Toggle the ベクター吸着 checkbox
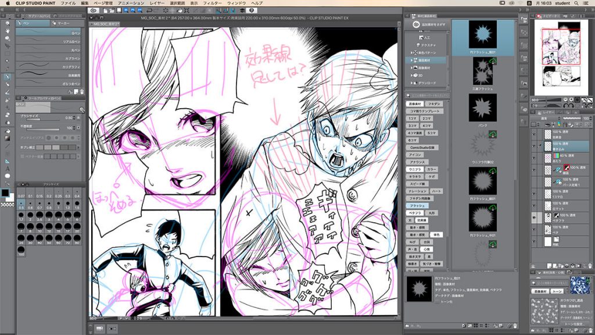595x335 pixels. (x=23, y=156)
